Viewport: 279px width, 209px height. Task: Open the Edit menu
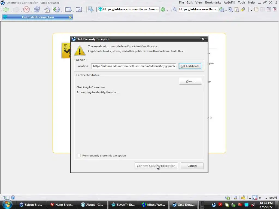(x=190, y=2)
